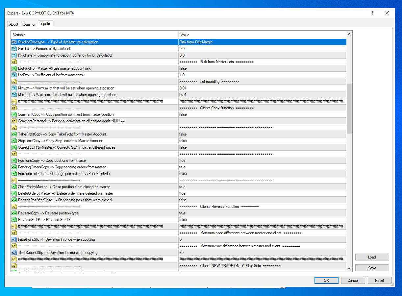Image resolution: width=402 pixels, height=296 pixels.
Task: Open TakeProfitCopy false value dropdown
Action: click(x=262, y=134)
